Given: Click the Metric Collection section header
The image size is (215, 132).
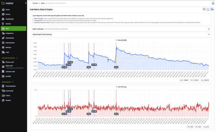Looking at the screenshot, I should [x=121, y=29].
